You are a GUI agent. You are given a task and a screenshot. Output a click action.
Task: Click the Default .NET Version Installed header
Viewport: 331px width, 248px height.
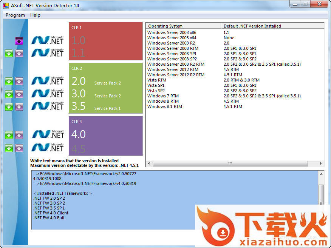[272, 26]
